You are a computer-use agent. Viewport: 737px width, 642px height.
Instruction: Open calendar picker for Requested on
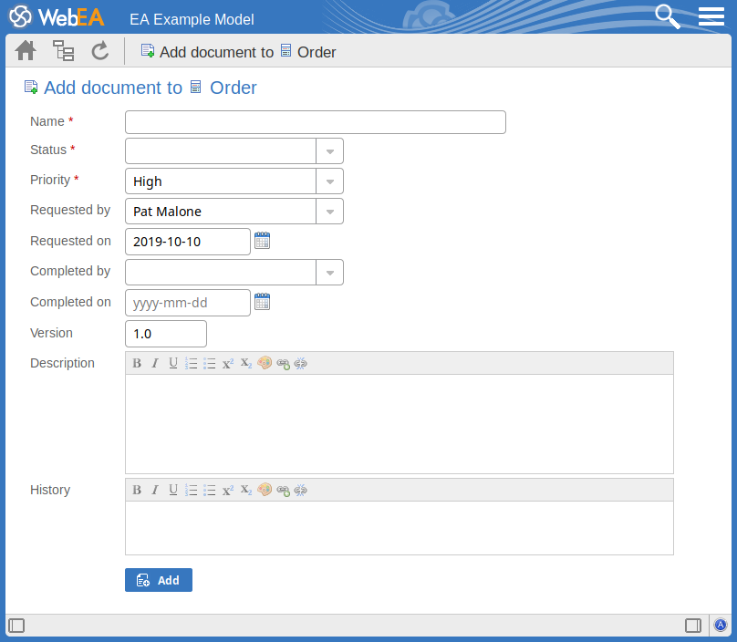[x=263, y=242]
